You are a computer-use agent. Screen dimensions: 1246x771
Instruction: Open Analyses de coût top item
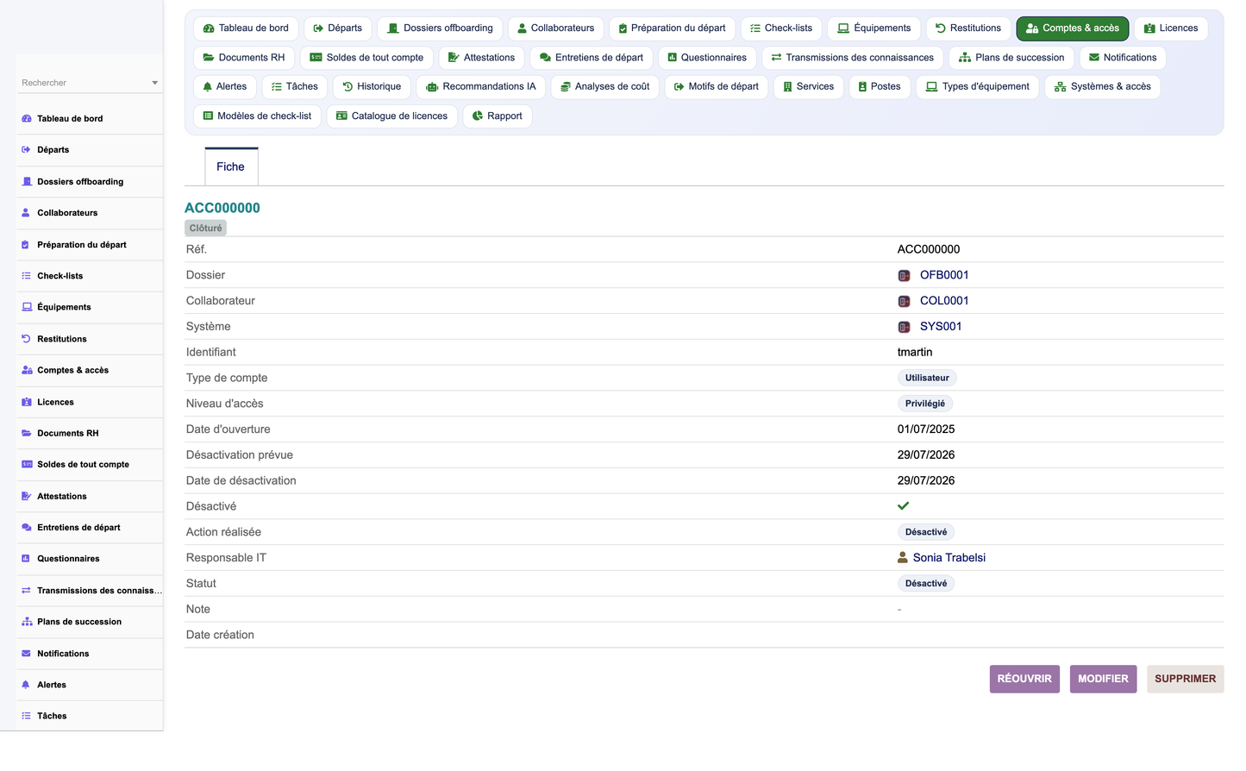(605, 87)
